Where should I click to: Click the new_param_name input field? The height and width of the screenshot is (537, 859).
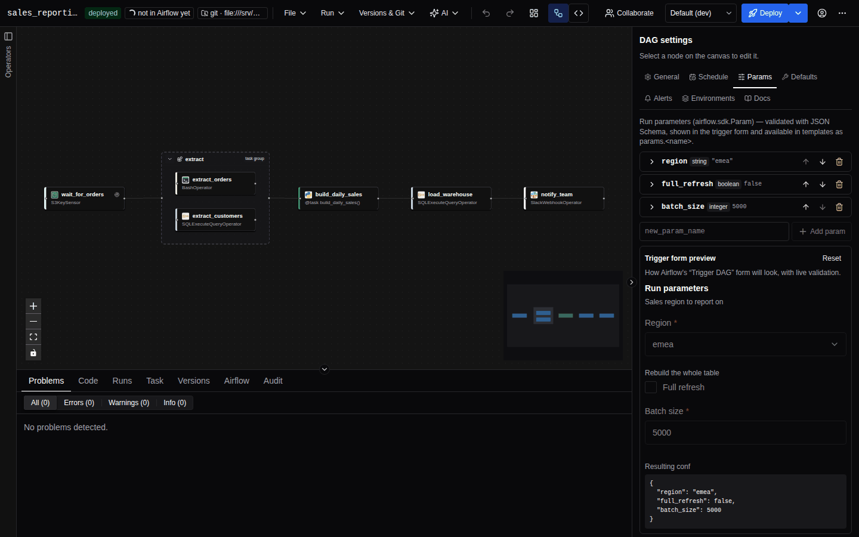click(714, 232)
